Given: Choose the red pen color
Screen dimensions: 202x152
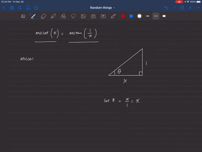Looking at the screenshot, I should pyautogui.click(x=123, y=16).
